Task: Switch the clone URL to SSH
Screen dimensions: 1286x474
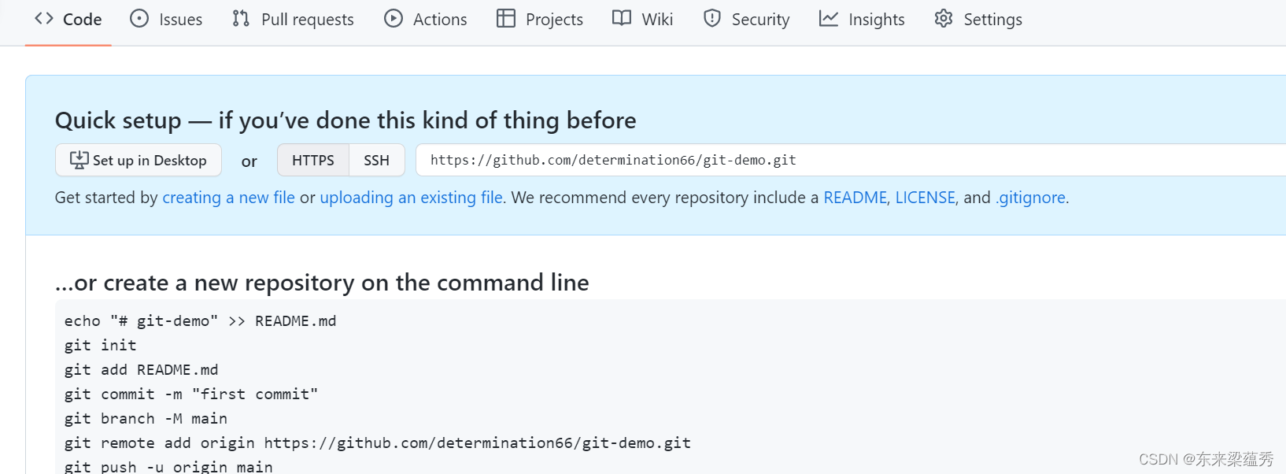Action: click(x=377, y=160)
